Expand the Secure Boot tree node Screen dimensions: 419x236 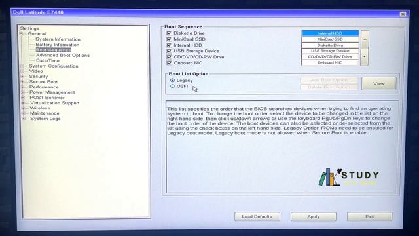coord(23,81)
